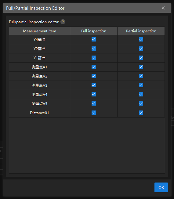Disable Partial inspection for Distance01
The image size is (174, 199).
click(x=141, y=113)
